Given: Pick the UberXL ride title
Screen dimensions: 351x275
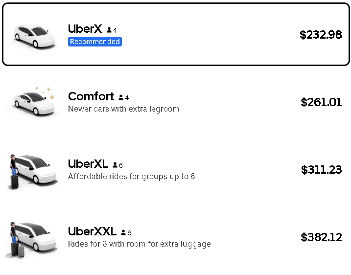Looking at the screenshot, I should pyautogui.click(x=88, y=164).
